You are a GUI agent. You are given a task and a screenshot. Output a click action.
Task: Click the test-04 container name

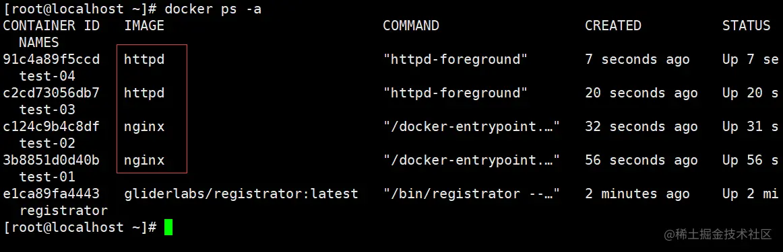click(47, 76)
